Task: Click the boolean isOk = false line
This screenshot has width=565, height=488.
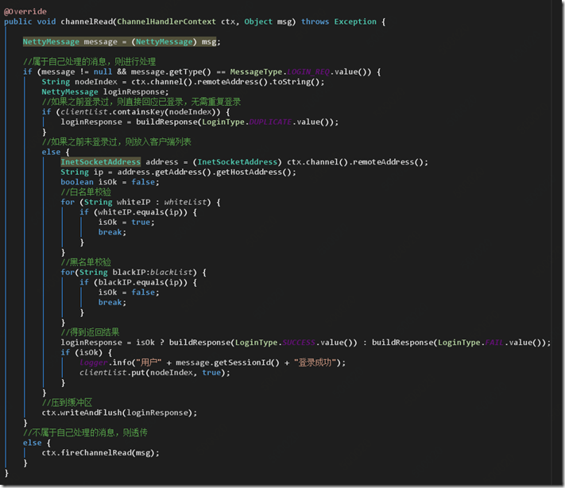Action: (x=107, y=182)
